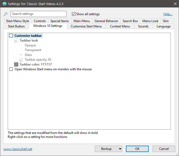Open the Backup dropdown arrow
This screenshot has height=156, width=179.
[x=120, y=149]
